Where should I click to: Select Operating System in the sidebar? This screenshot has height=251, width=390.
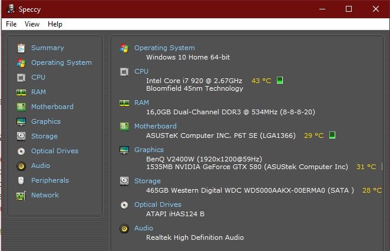[61, 62]
